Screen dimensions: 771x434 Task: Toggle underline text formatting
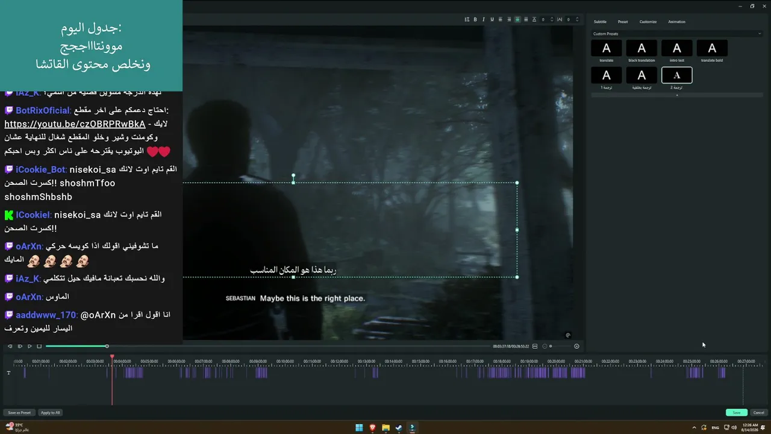point(492,19)
